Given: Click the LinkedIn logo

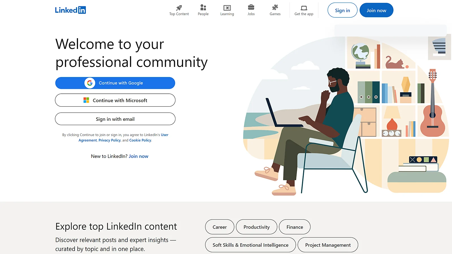Looking at the screenshot, I should [x=70, y=10].
